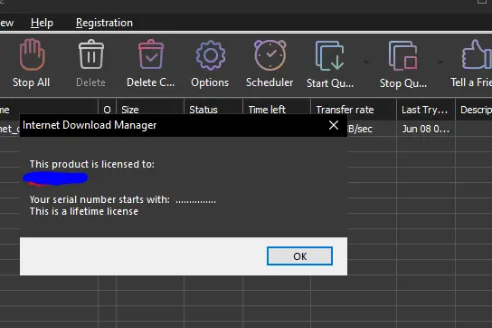Open Options via the gear icon
The image size is (492, 328).
coord(210,55)
